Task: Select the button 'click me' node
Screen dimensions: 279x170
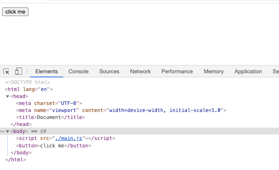Action: [x=54, y=146]
